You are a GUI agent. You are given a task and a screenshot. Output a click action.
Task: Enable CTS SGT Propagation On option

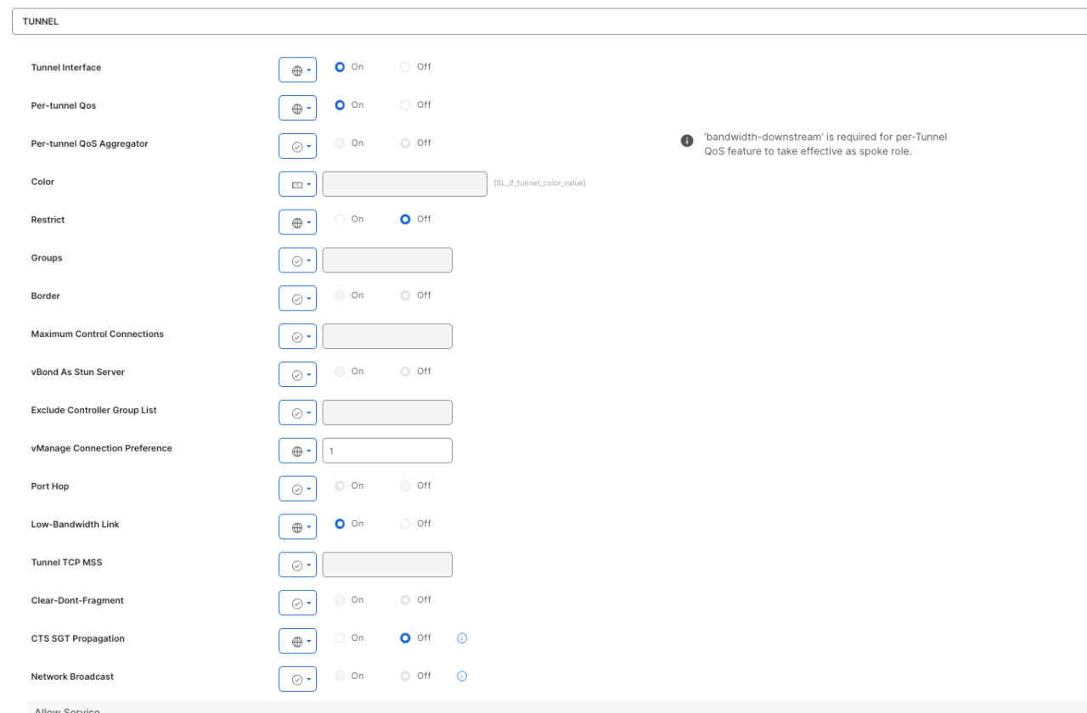pos(341,638)
